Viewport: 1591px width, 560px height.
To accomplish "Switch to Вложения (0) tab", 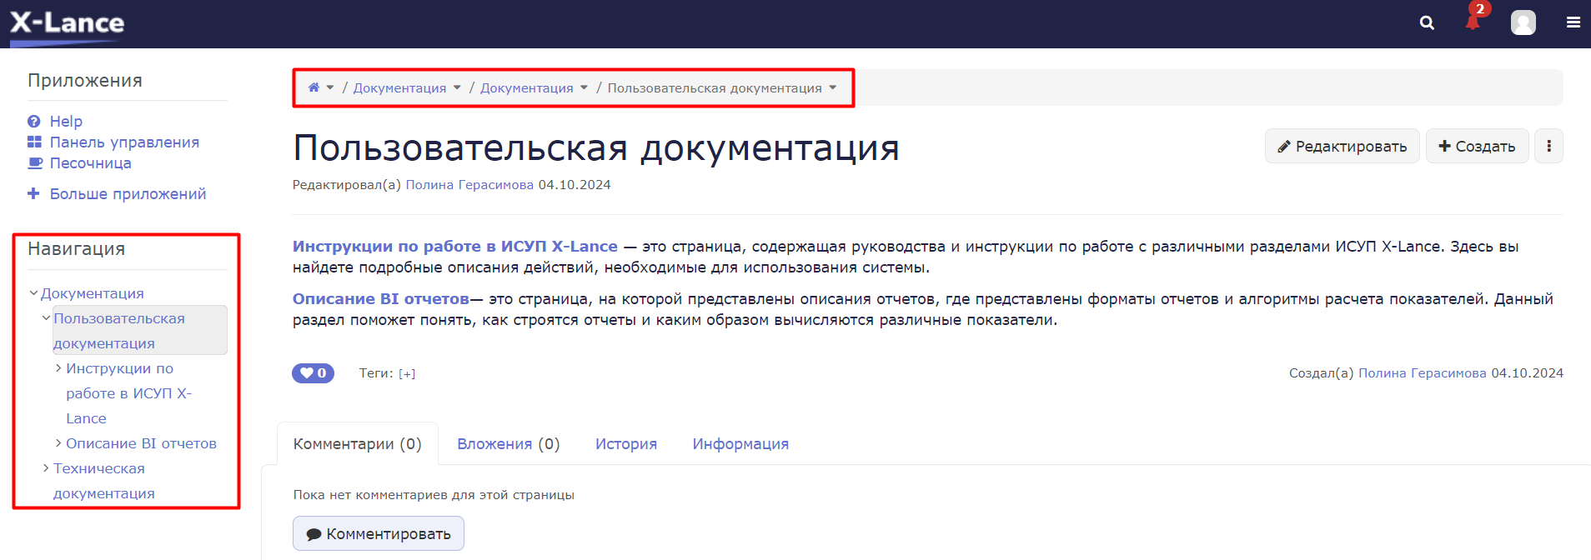I will (x=508, y=444).
